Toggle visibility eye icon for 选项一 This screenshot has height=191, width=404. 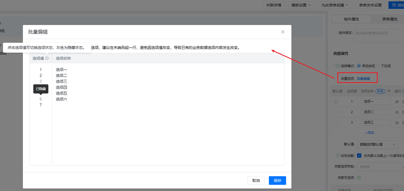[397, 102]
